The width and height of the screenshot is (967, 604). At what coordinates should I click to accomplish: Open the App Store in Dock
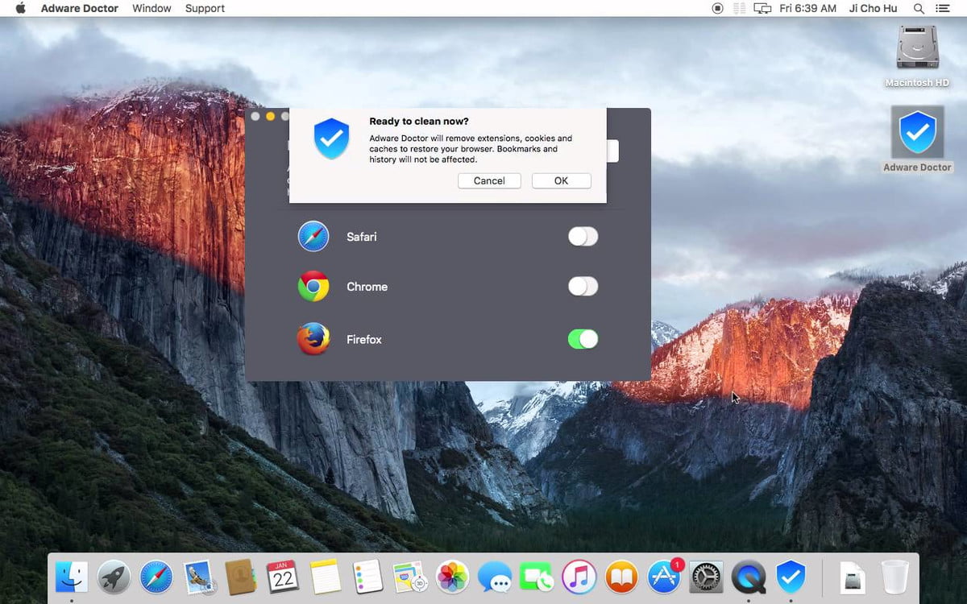(x=664, y=577)
